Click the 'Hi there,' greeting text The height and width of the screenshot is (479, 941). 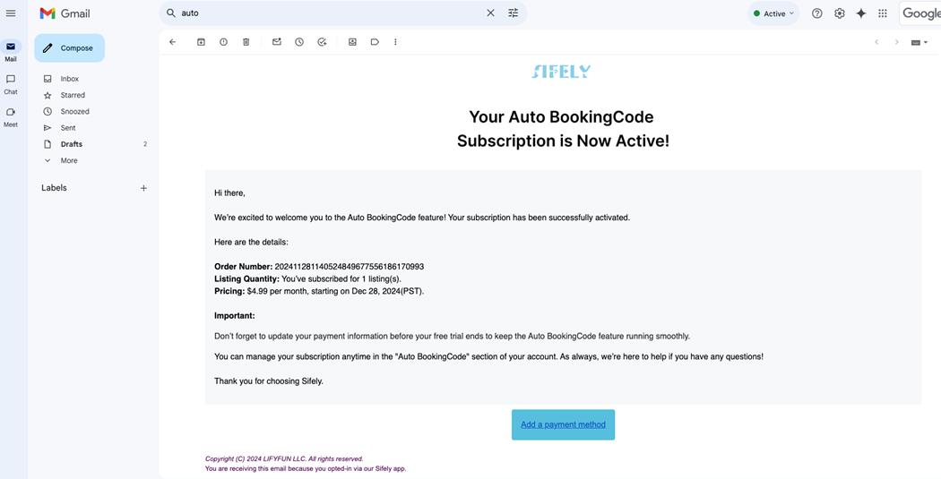point(229,193)
